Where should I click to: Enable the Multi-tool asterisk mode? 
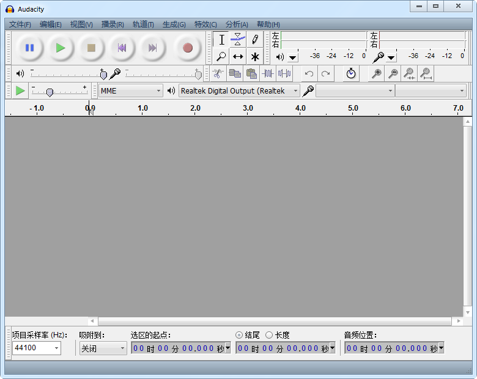[x=255, y=57]
